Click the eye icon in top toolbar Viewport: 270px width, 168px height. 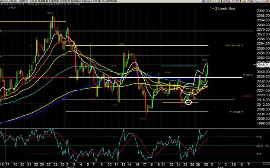[x=203, y=1]
